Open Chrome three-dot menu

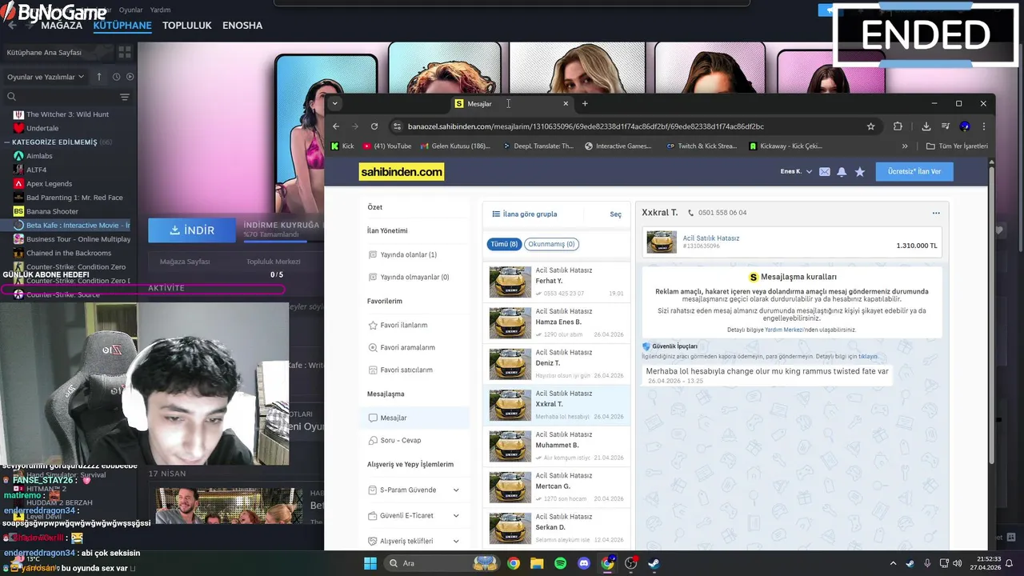pyautogui.click(x=983, y=126)
